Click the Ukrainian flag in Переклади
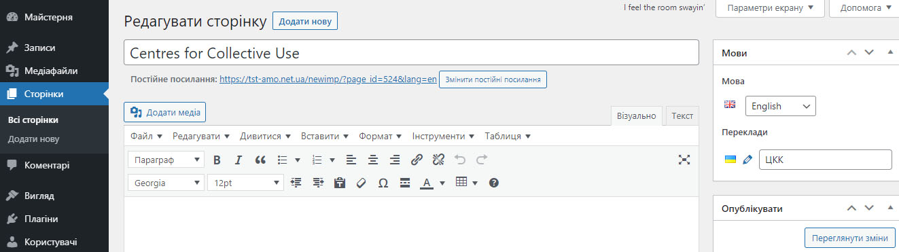The width and height of the screenshot is (899, 252). [730, 160]
